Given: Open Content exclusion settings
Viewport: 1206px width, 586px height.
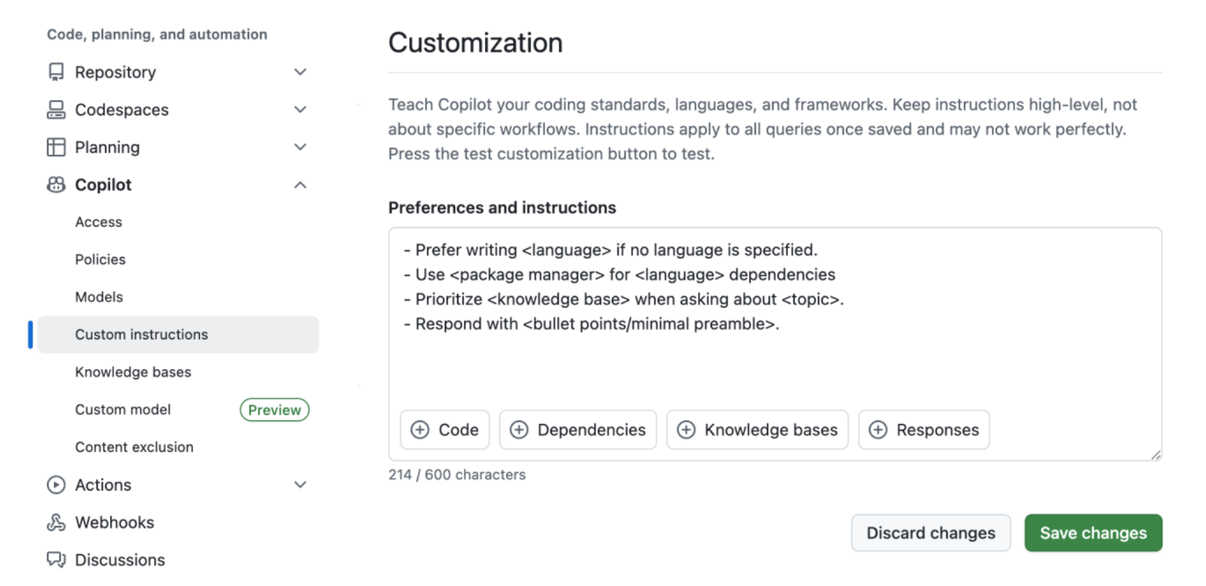Looking at the screenshot, I should [134, 447].
